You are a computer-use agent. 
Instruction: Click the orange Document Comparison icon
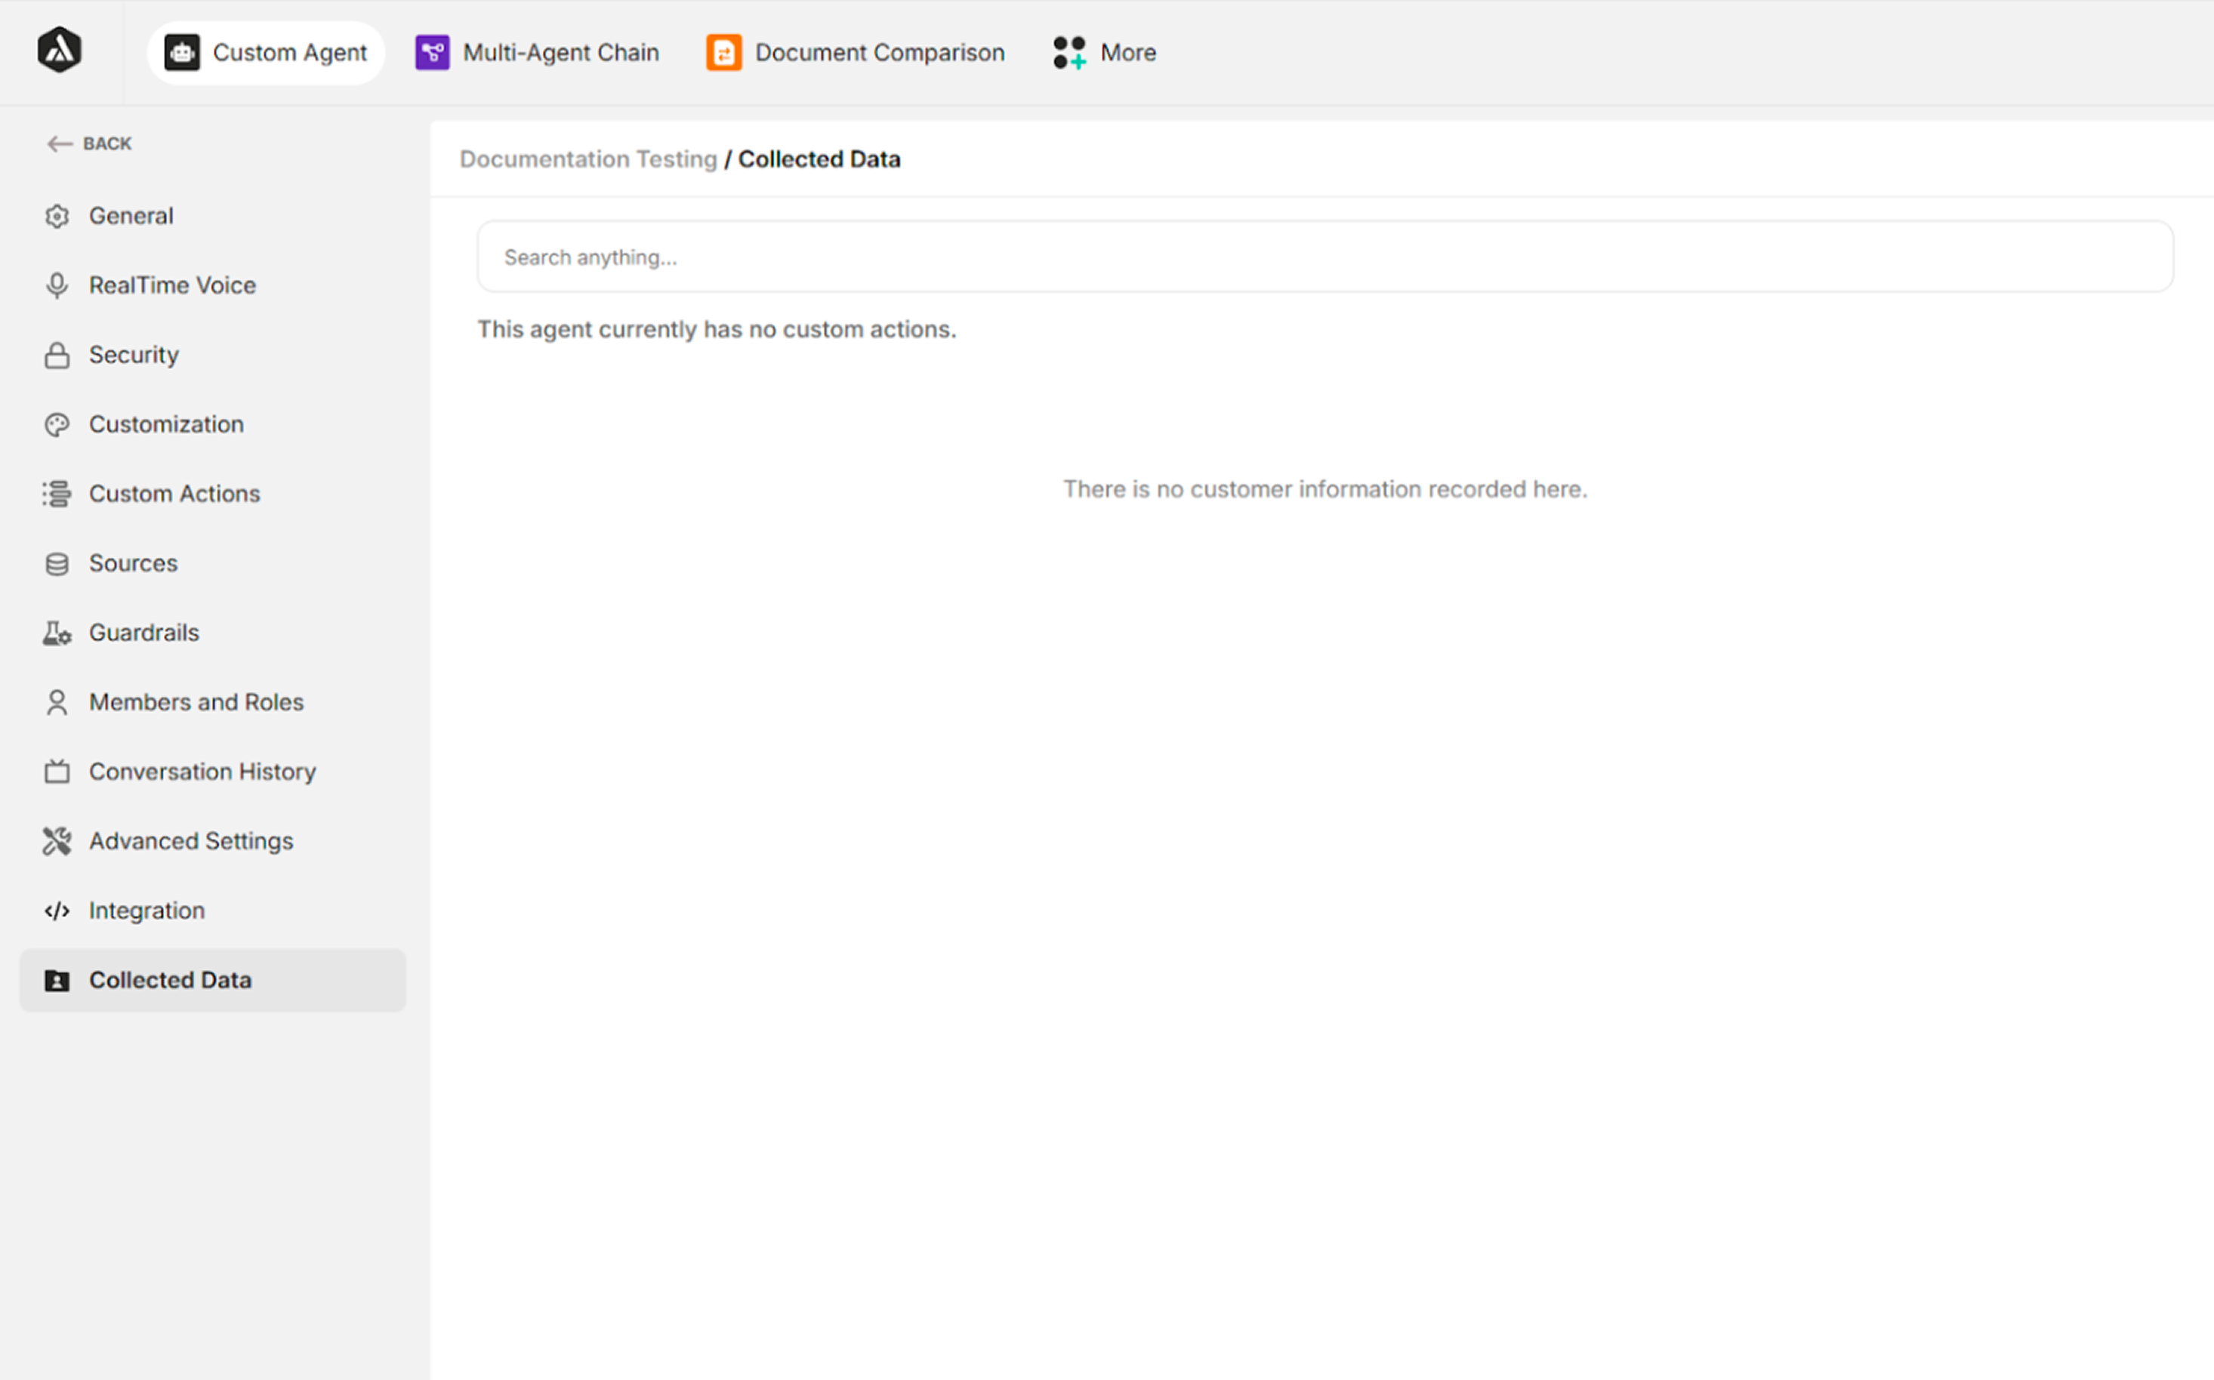723,53
